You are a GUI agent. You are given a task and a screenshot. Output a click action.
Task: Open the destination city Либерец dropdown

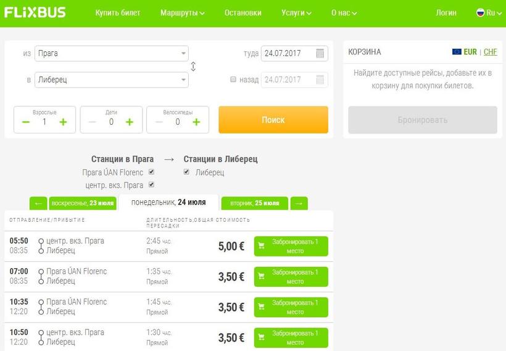coord(112,80)
